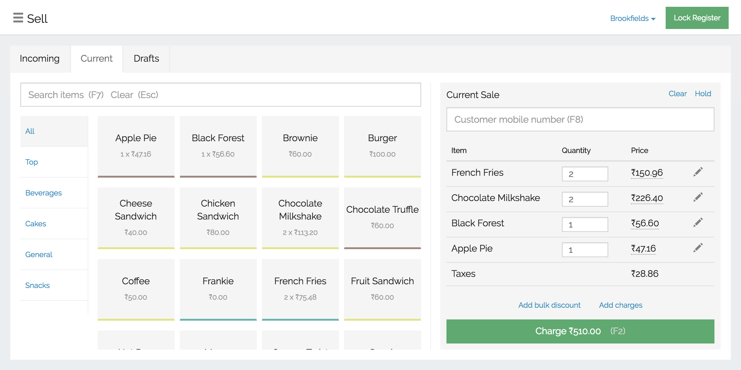Click the edit pencil for Chocolate Milkshake

click(x=698, y=197)
